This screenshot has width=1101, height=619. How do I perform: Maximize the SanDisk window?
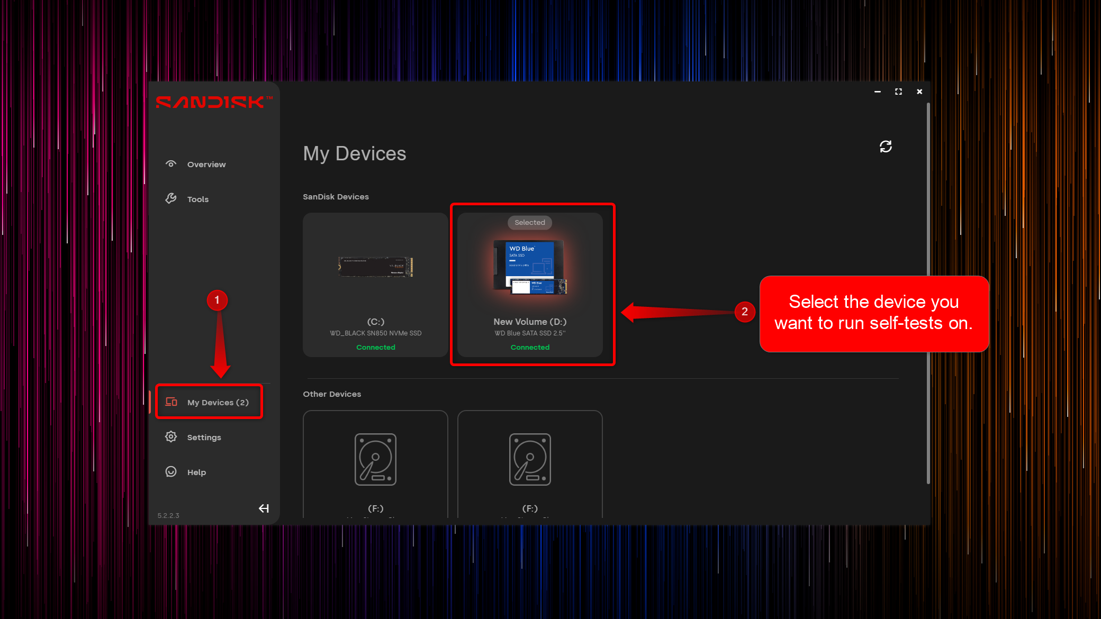click(898, 92)
